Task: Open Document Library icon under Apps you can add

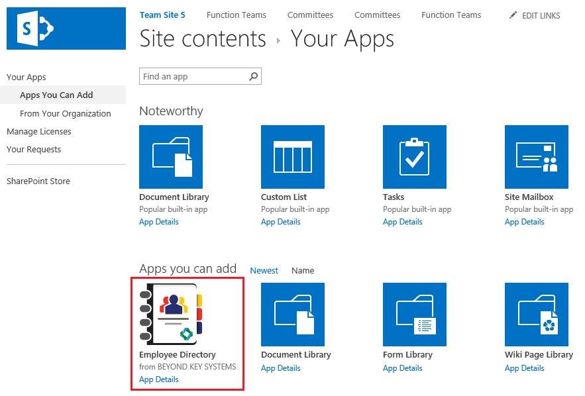Action: point(293,315)
